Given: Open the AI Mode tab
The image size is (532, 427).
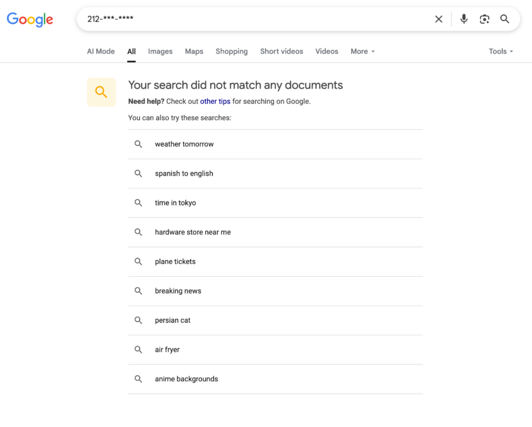Looking at the screenshot, I should [101, 51].
